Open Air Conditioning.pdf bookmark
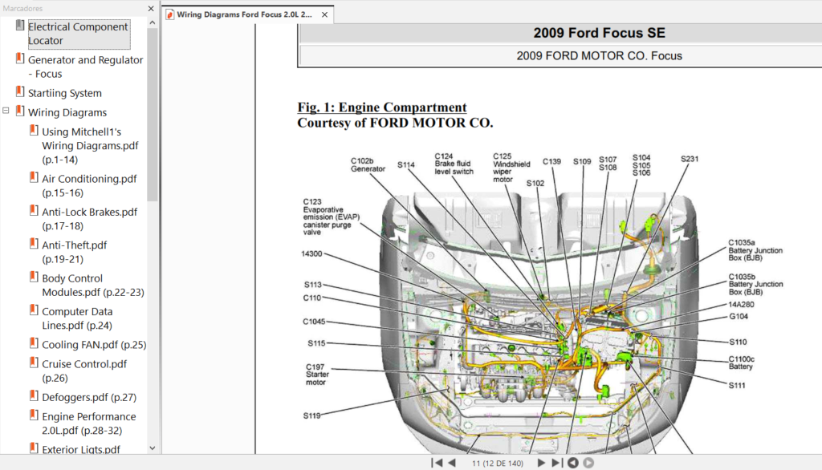This screenshot has width=822, height=470. 89,185
